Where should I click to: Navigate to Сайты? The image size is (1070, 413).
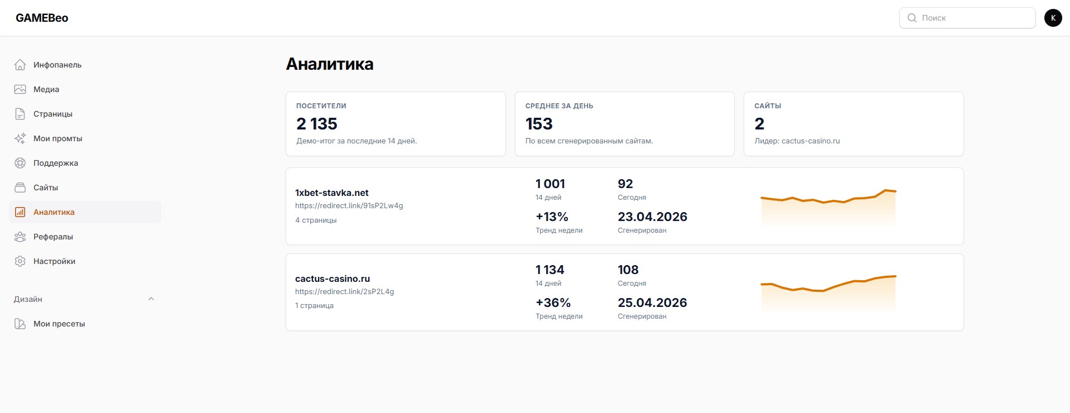pyautogui.click(x=85, y=188)
